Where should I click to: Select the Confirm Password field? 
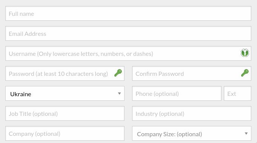[192, 73]
